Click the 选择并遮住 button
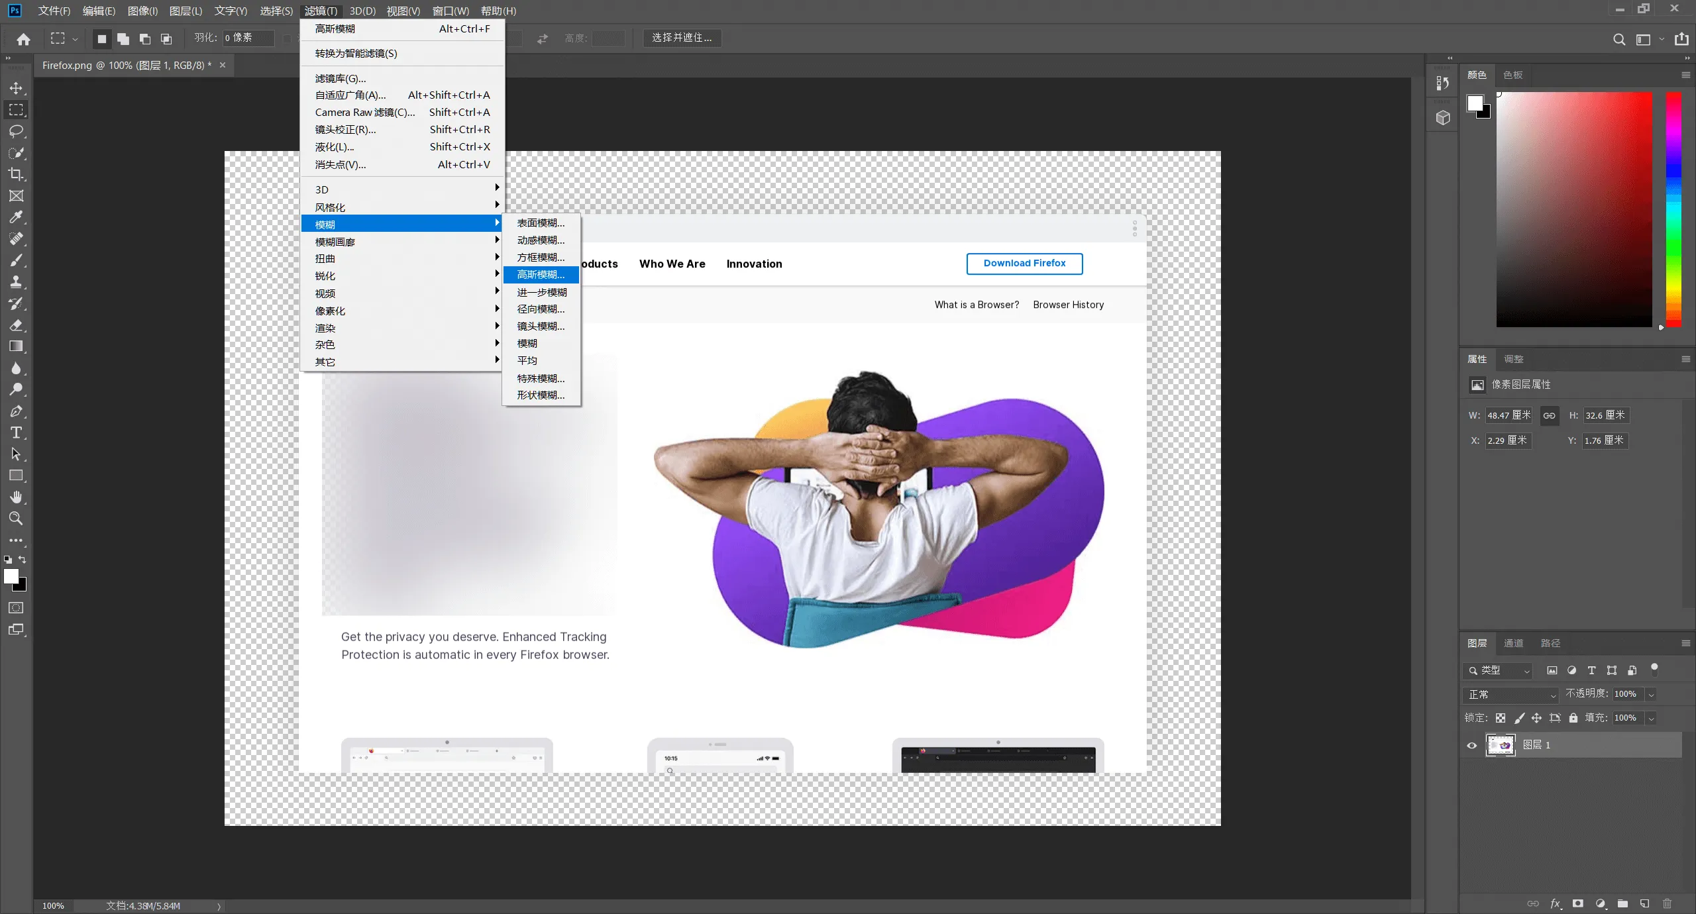 pos(682,38)
